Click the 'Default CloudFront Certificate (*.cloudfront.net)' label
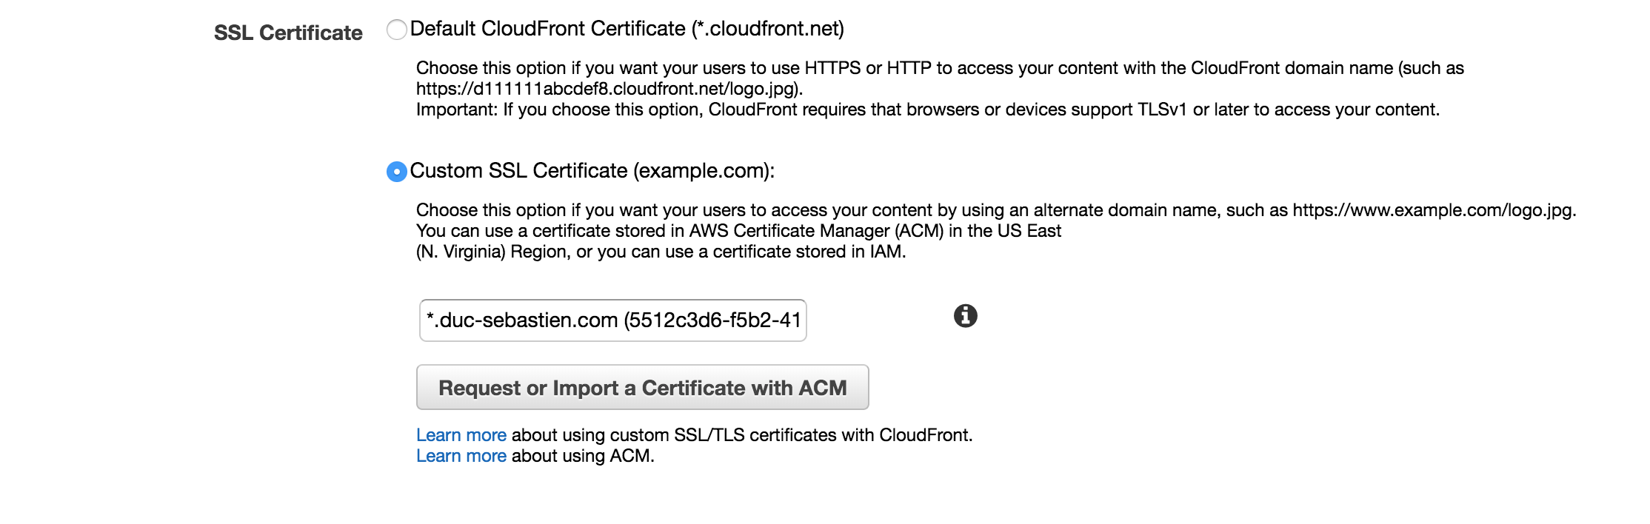1650x524 pixels. pos(627,29)
